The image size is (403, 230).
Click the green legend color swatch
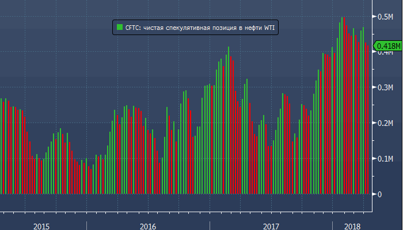(119, 26)
